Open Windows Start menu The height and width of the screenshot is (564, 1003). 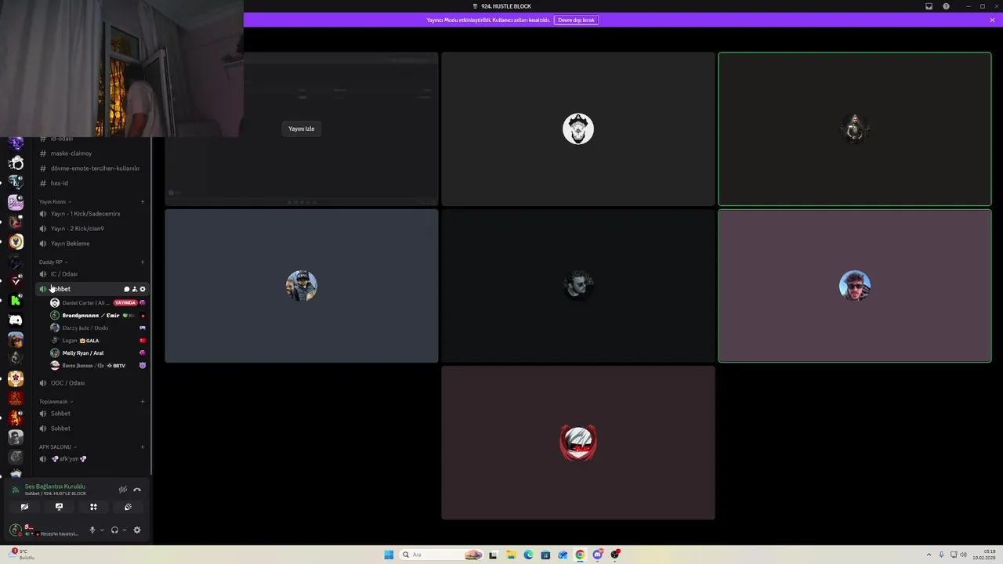(389, 555)
